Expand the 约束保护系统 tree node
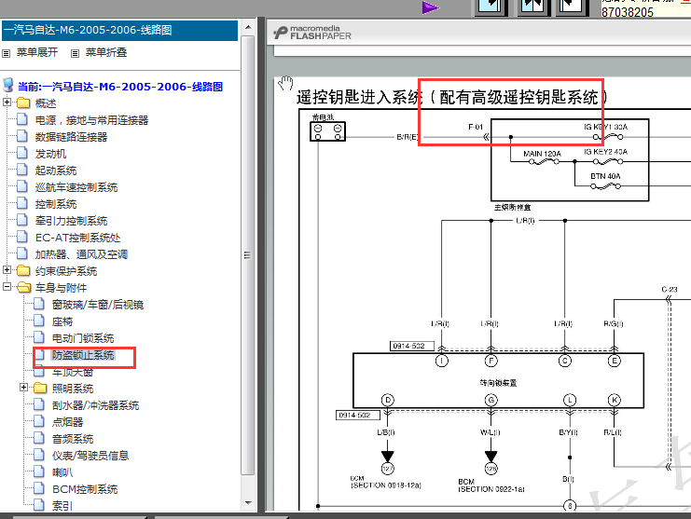Image resolution: width=691 pixels, height=519 pixels. point(7,269)
